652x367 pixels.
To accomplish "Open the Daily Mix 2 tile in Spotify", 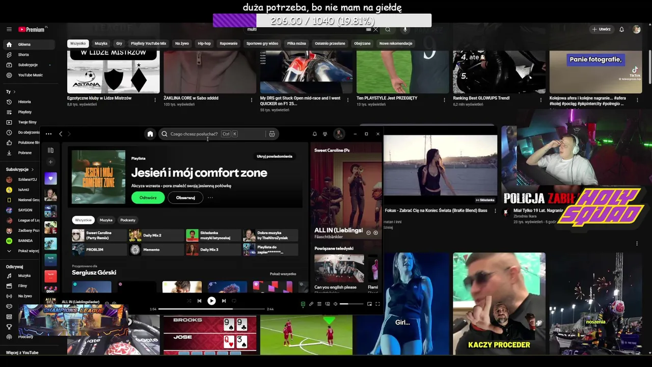I will pos(156,235).
